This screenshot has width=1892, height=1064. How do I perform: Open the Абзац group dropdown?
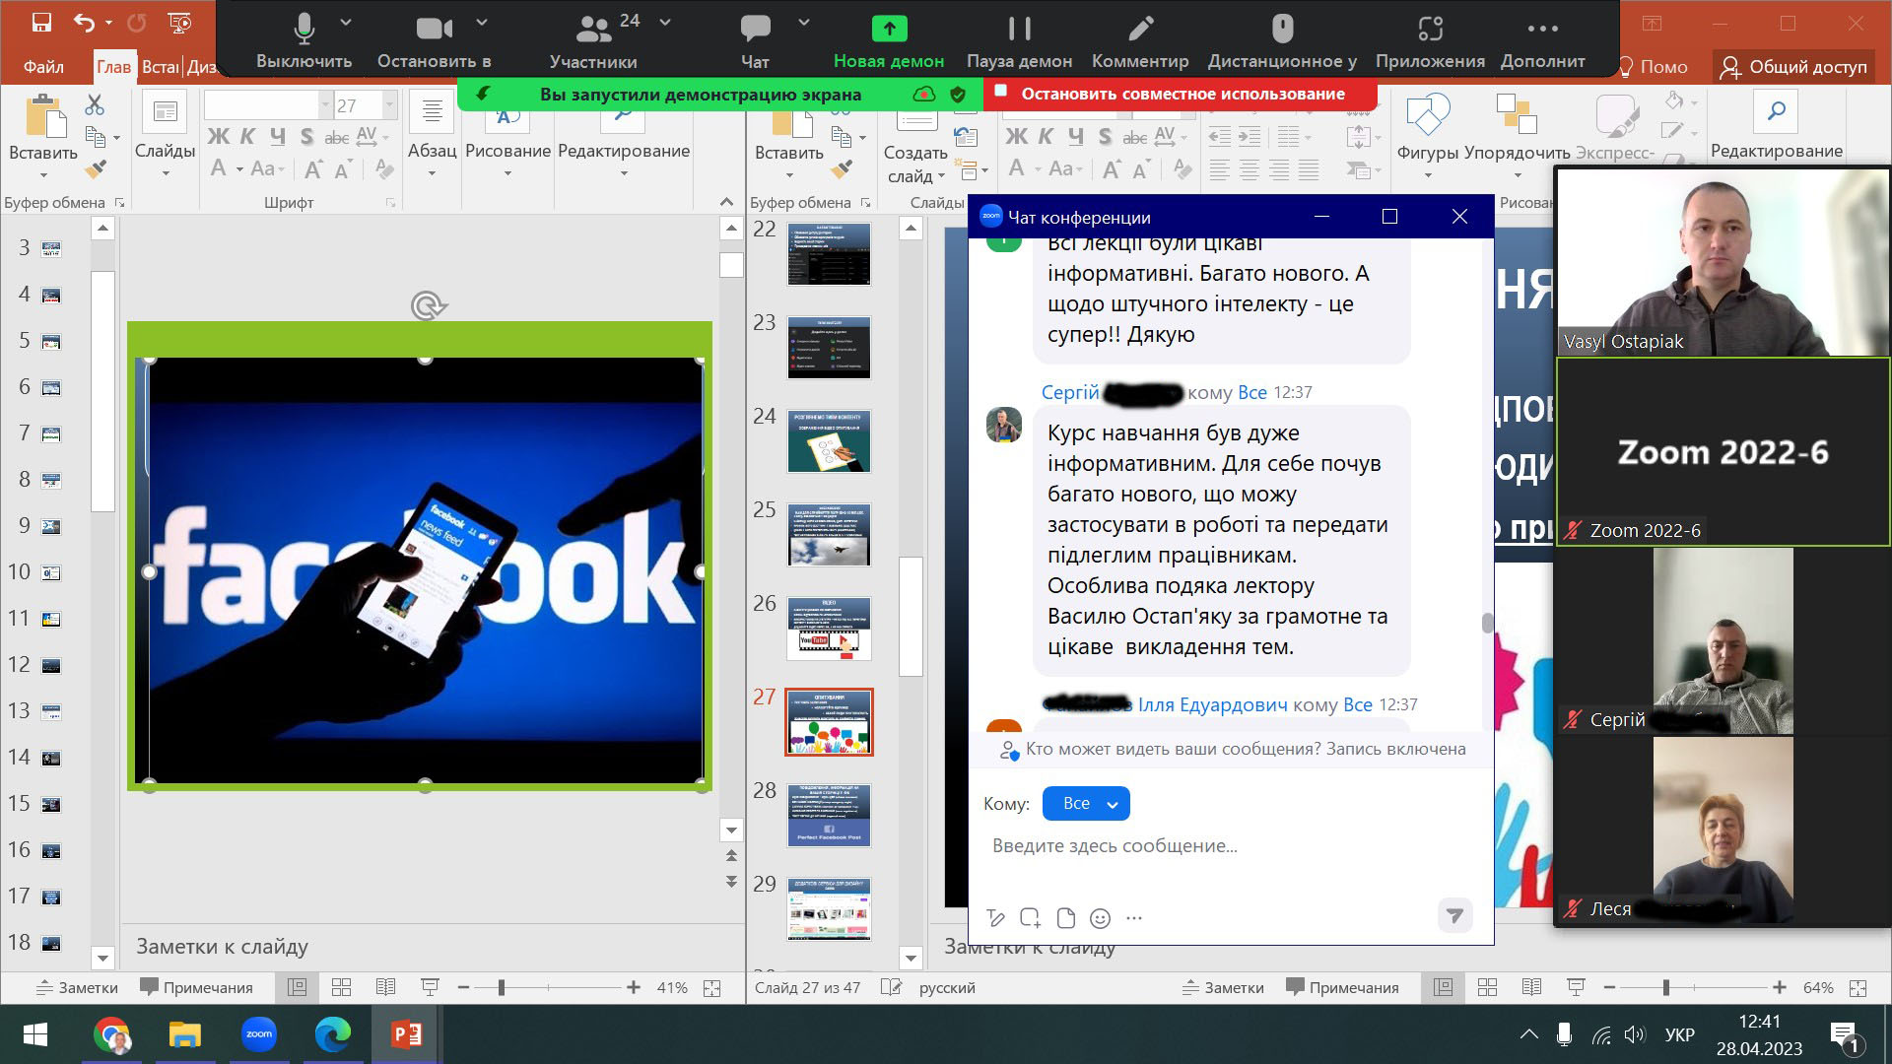tap(432, 136)
